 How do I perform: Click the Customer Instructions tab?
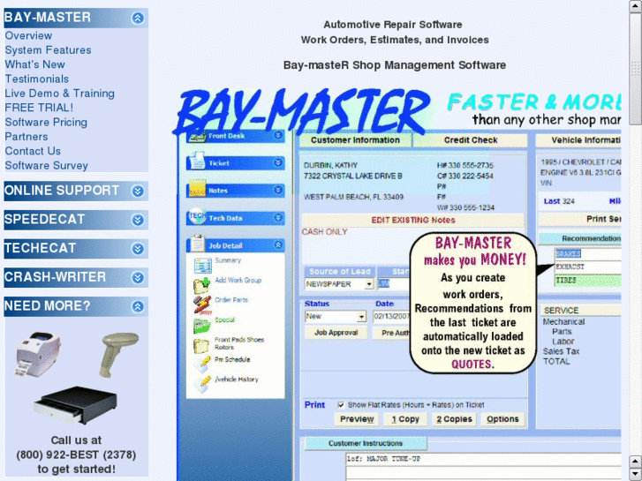(366, 443)
